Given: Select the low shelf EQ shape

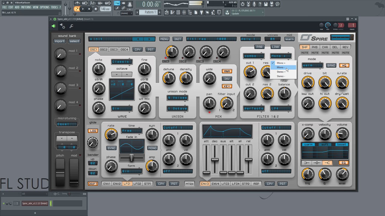Looking at the screenshot, I should click(307, 163).
